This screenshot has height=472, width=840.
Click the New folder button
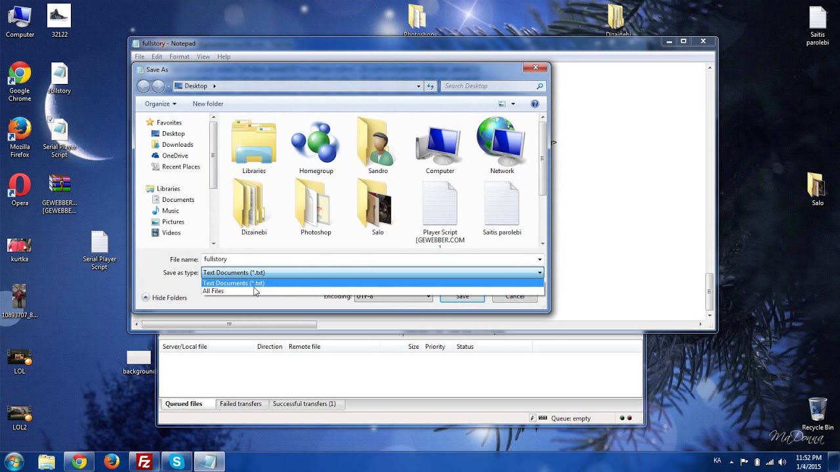(208, 104)
